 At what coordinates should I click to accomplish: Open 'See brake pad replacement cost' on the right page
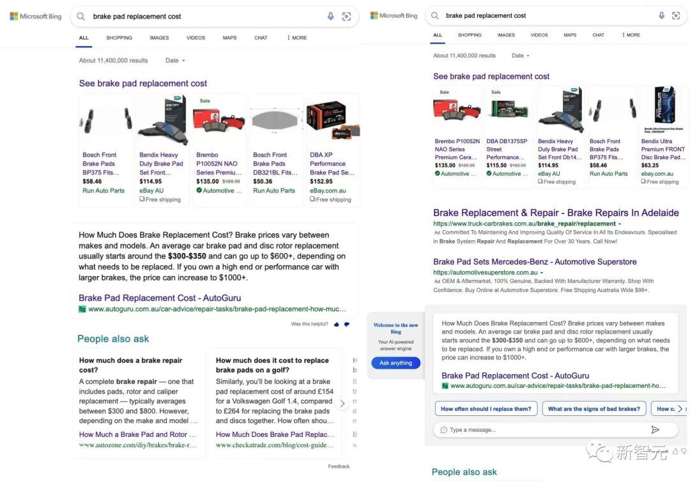[x=491, y=77]
